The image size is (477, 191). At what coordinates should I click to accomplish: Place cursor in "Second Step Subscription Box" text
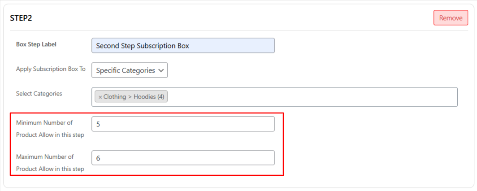coord(143,46)
